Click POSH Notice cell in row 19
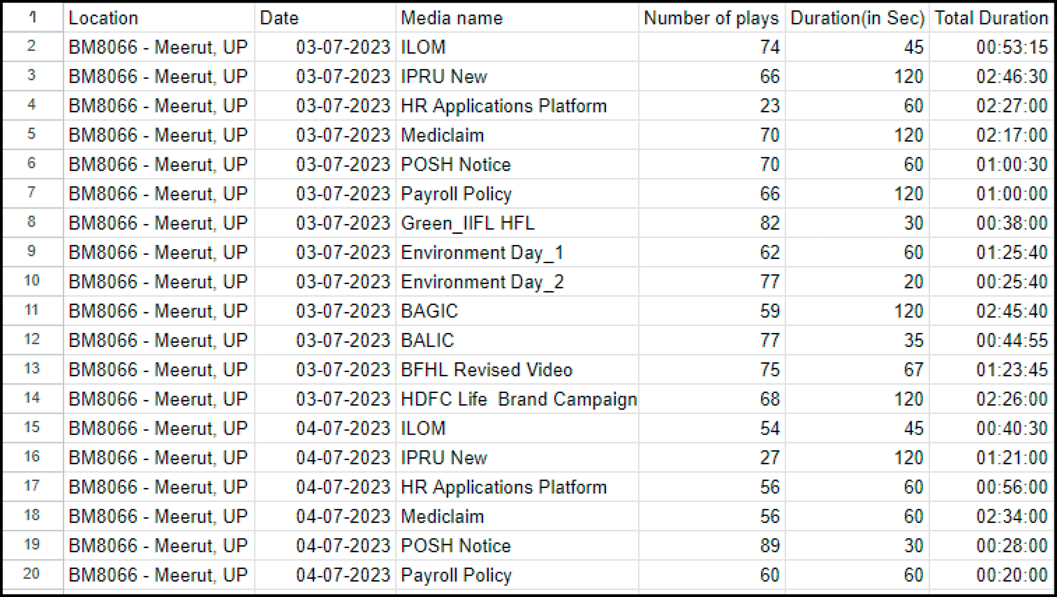 (x=517, y=545)
